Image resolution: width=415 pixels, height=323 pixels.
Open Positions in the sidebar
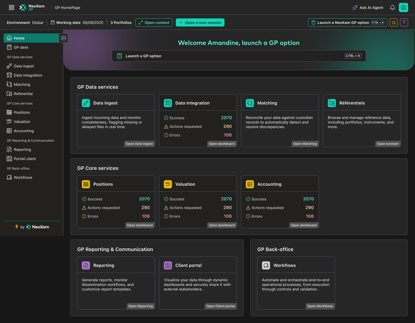(31, 112)
